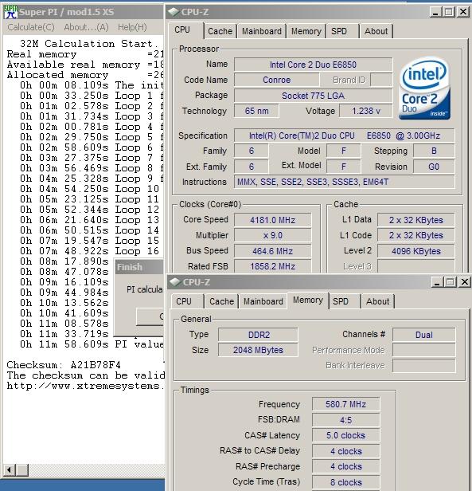472x491 pixels.
Task: Switch to the Cache tab in top CPU-Z
Action: (x=220, y=31)
